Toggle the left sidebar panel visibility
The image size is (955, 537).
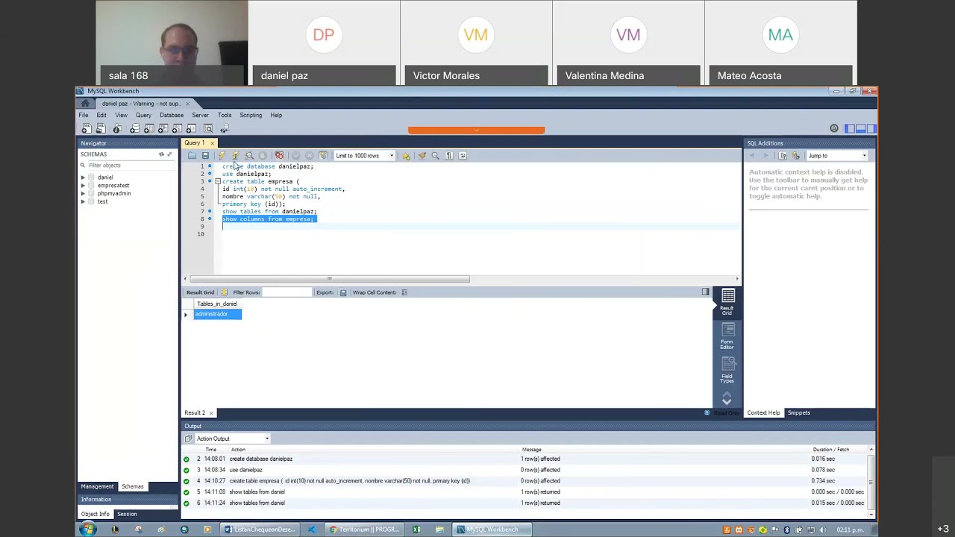tap(850, 129)
